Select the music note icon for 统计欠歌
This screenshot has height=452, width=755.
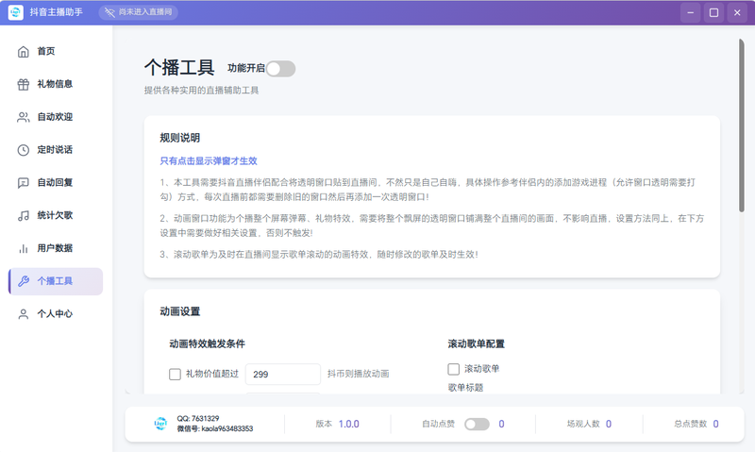tap(24, 215)
